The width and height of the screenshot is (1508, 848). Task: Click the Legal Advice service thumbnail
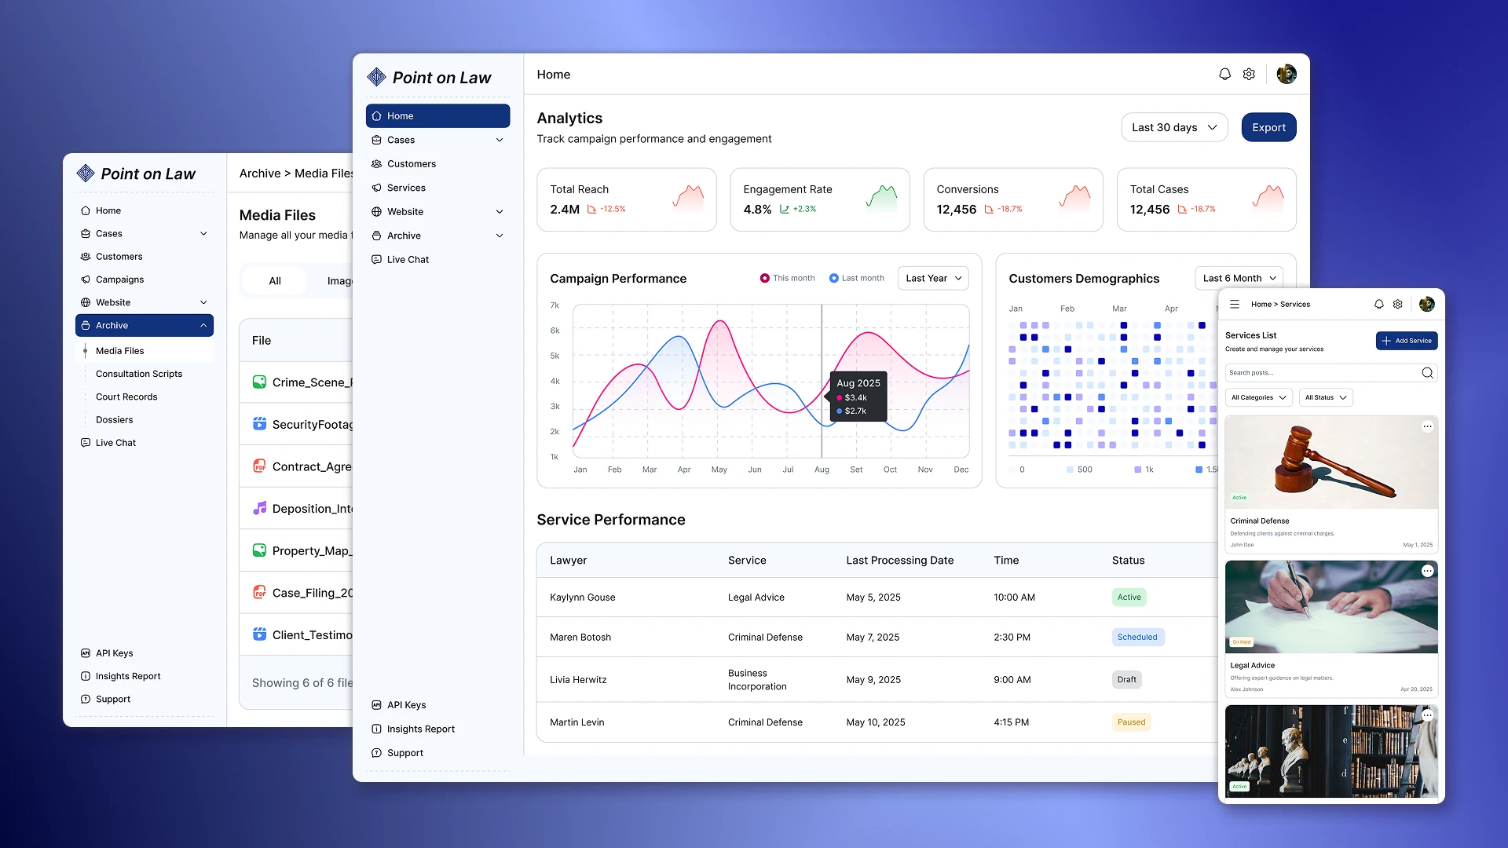click(x=1330, y=606)
